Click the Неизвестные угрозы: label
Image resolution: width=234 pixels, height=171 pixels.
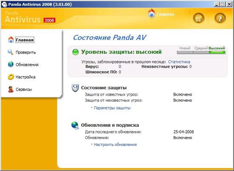pos(165,66)
